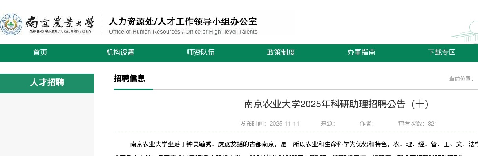Screen dimensions: 478x156
Task: Click the Office of Human Resources English subtitle
Action: [183, 32]
